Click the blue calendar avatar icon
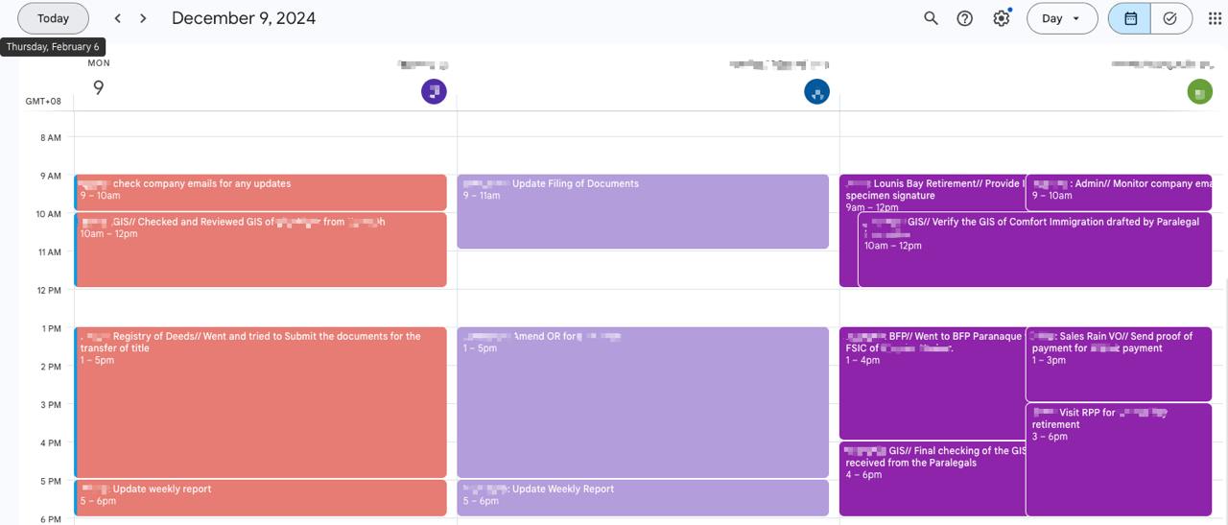 [816, 92]
